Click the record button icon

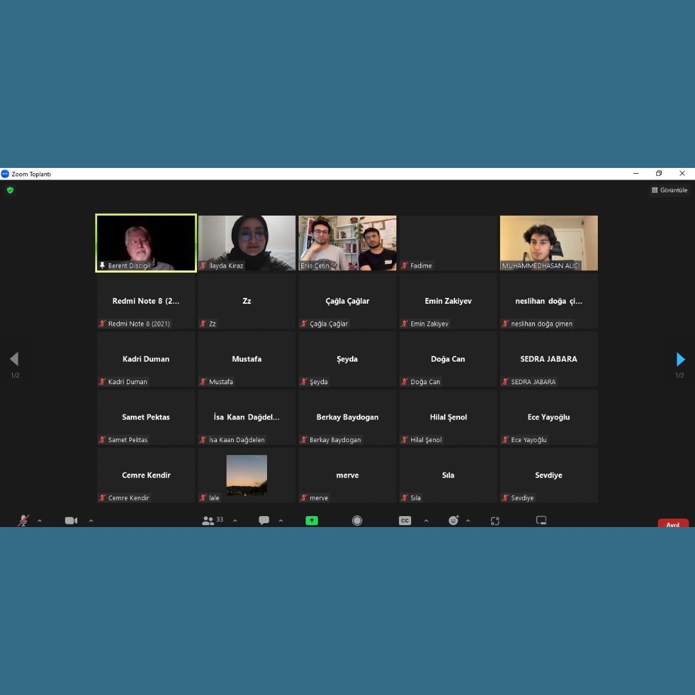(x=357, y=521)
